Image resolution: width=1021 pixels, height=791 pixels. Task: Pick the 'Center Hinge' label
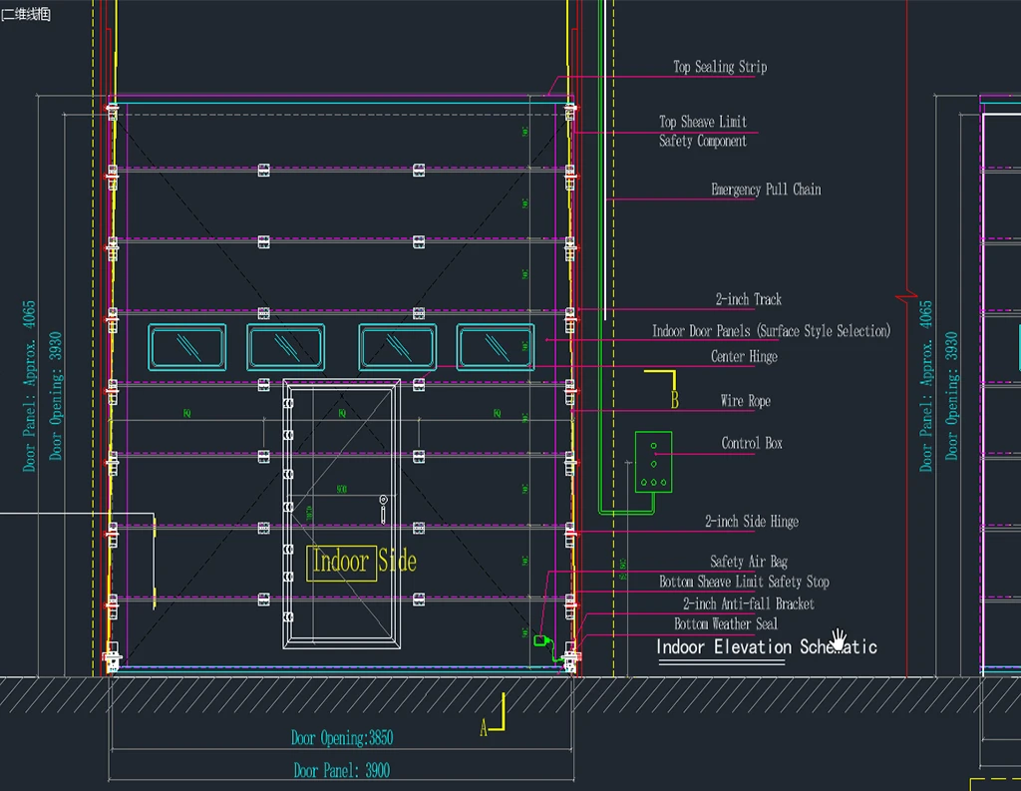[x=744, y=356]
